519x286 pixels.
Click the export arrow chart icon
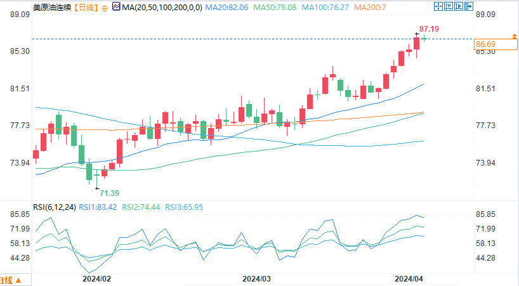point(469,6)
